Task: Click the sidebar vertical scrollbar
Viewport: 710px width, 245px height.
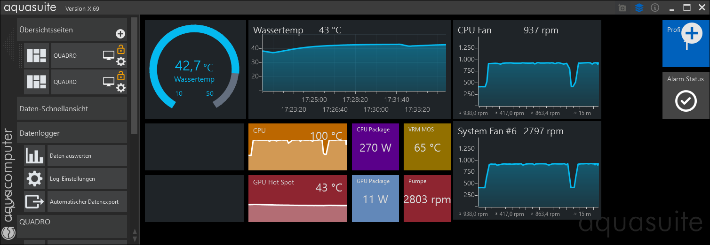Action: click(135, 75)
